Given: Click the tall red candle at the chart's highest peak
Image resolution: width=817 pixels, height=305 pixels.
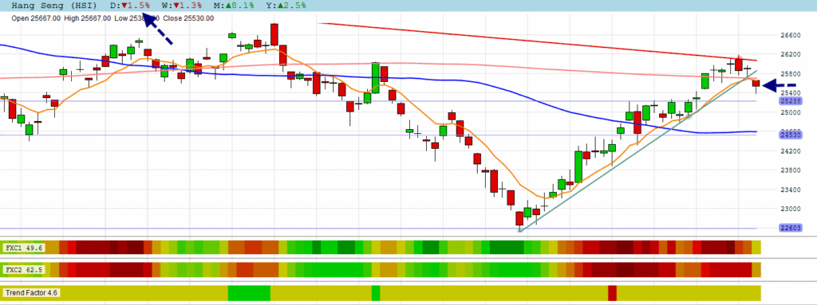Looking at the screenshot, I should click(274, 34).
